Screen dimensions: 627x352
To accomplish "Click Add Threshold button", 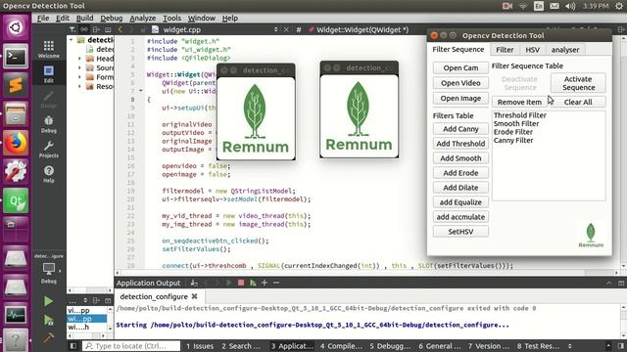I will pyautogui.click(x=460, y=144).
